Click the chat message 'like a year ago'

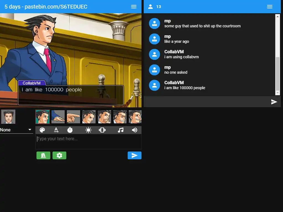(x=177, y=41)
